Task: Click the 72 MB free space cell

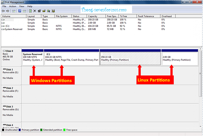Action: point(110,29)
